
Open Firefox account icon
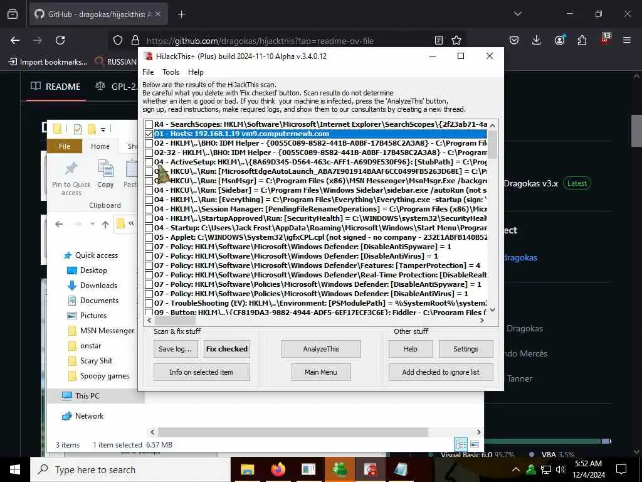[559, 40]
